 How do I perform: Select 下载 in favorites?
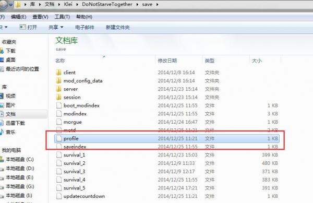[10, 51]
